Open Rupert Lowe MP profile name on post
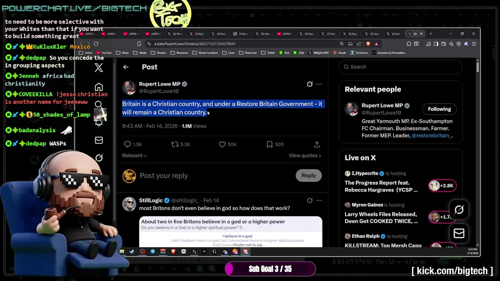Image resolution: width=500 pixels, height=281 pixels. tap(160, 84)
